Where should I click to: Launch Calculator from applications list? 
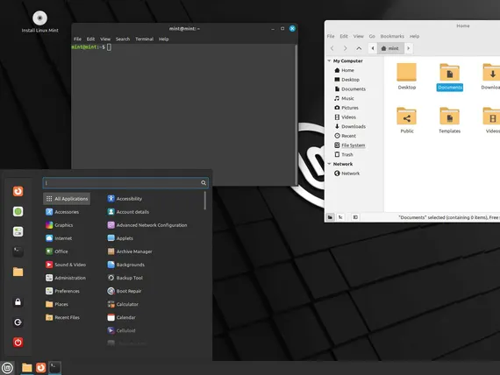123,304
